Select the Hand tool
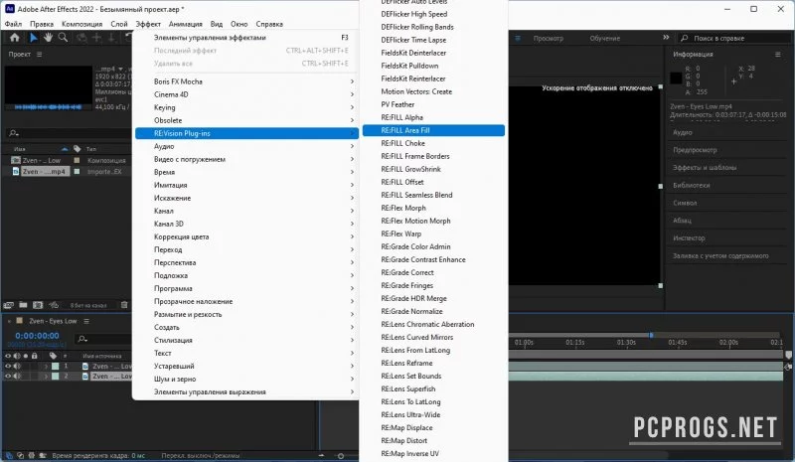795x462 pixels. point(48,38)
